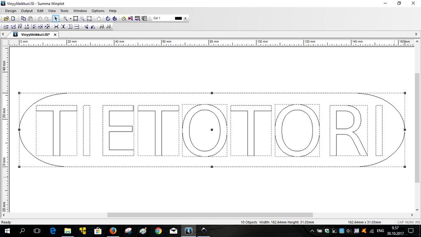Click '162.64mm x 31.03mm' in status bar
Viewport: 421px width, 237px height.
(x=364, y=222)
